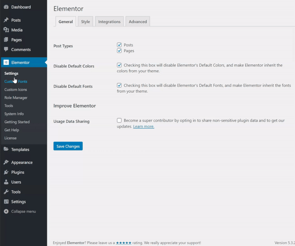The width and height of the screenshot is (295, 246).
Task: Click the WordPress Settings sliders icon
Action: coord(6,201)
